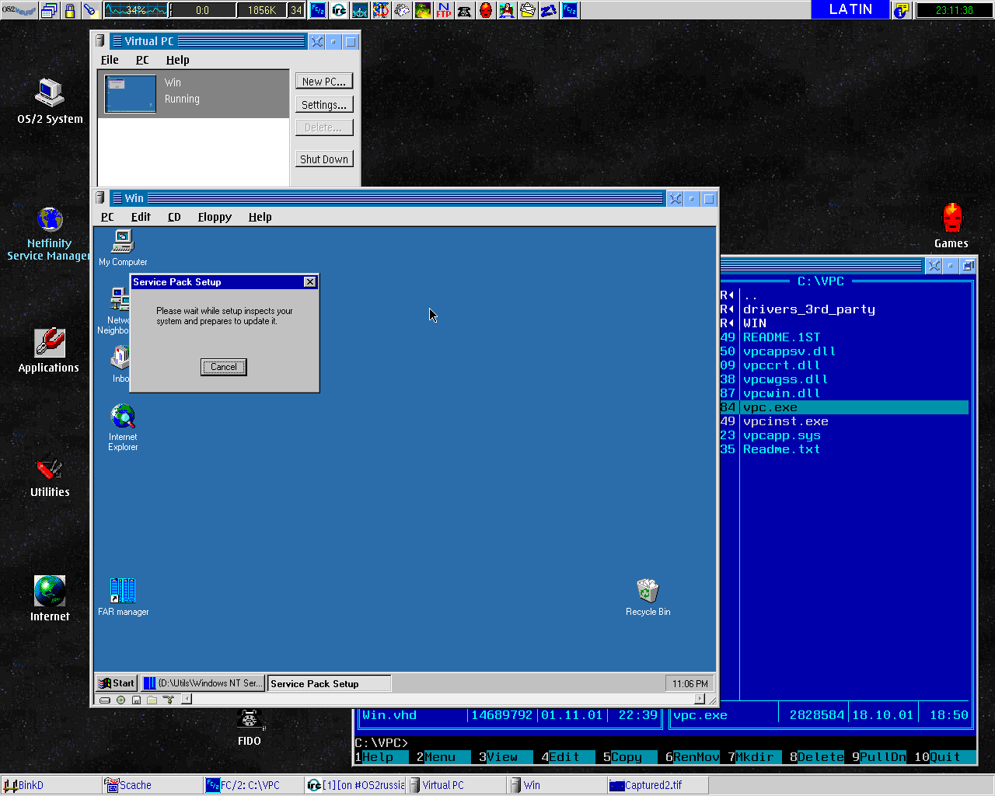Open CD menu in Win window
Screen dimensions: 995x796
174,217
